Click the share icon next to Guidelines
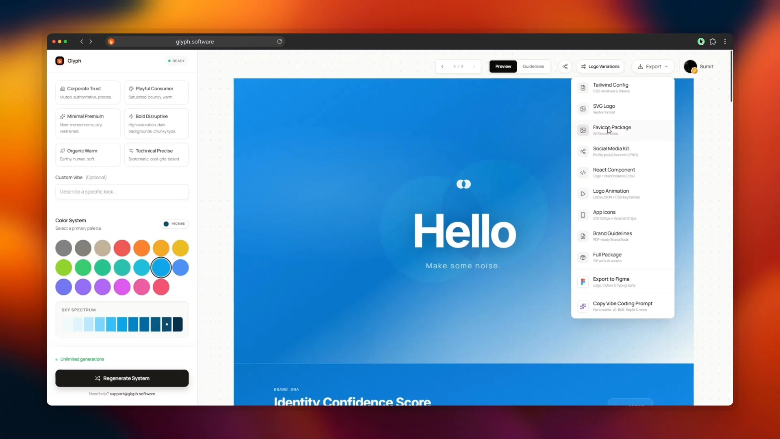The width and height of the screenshot is (780, 439). click(x=565, y=67)
